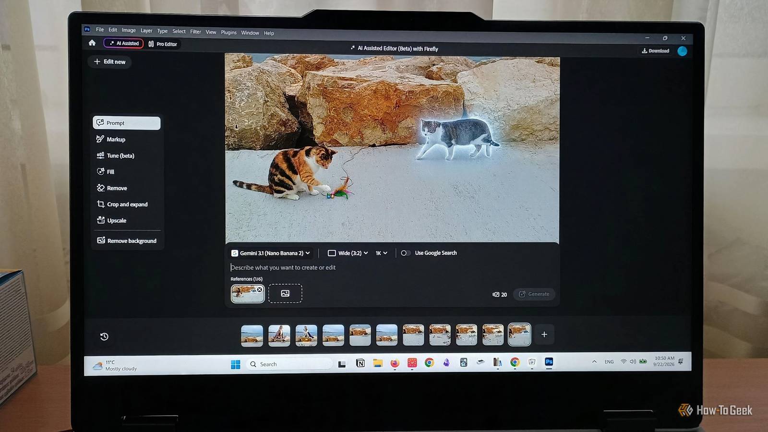Image resolution: width=768 pixels, height=432 pixels.
Task: Show hidden system tray icons
Action: [594, 361]
